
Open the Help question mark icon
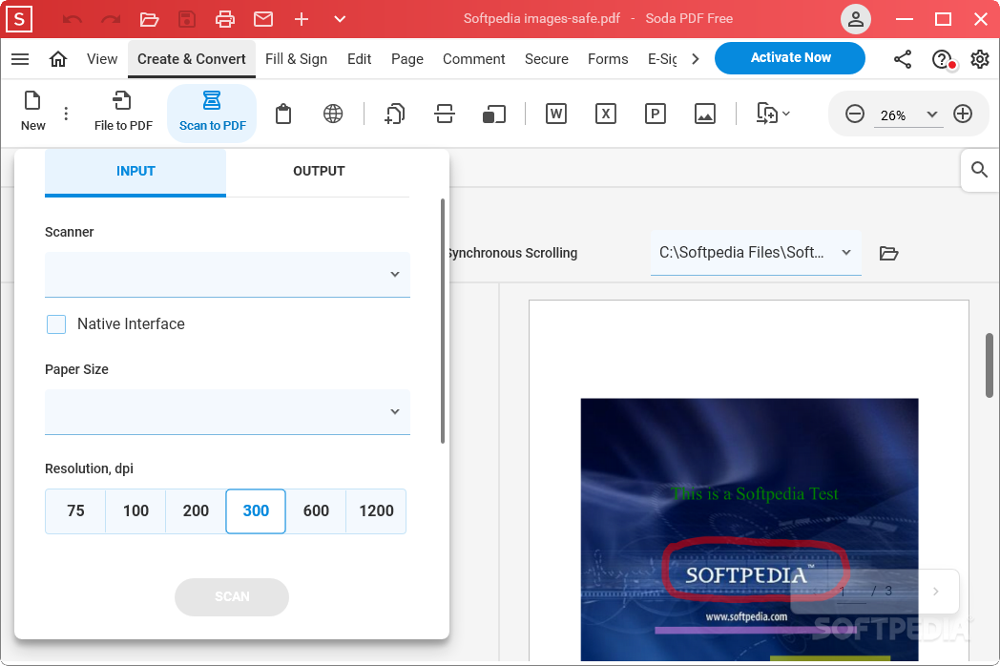942,59
